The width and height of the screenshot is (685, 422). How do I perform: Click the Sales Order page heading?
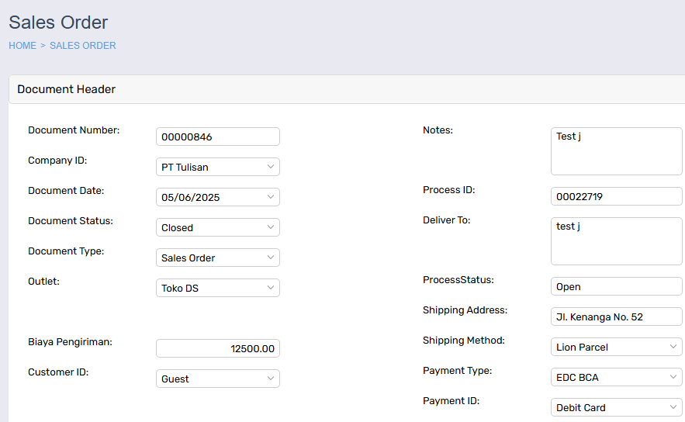58,22
